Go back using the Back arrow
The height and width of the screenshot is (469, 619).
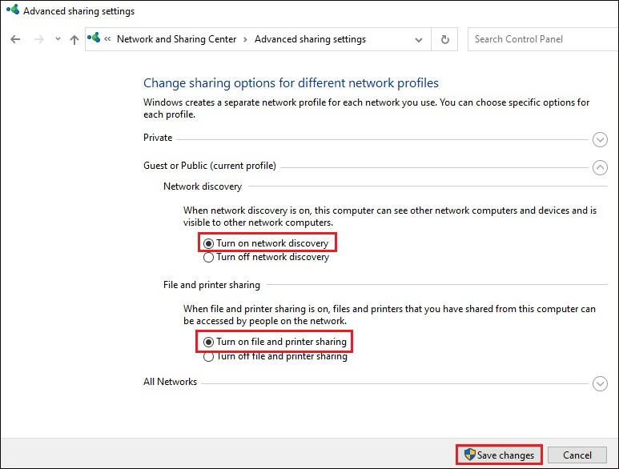pyautogui.click(x=15, y=39)
